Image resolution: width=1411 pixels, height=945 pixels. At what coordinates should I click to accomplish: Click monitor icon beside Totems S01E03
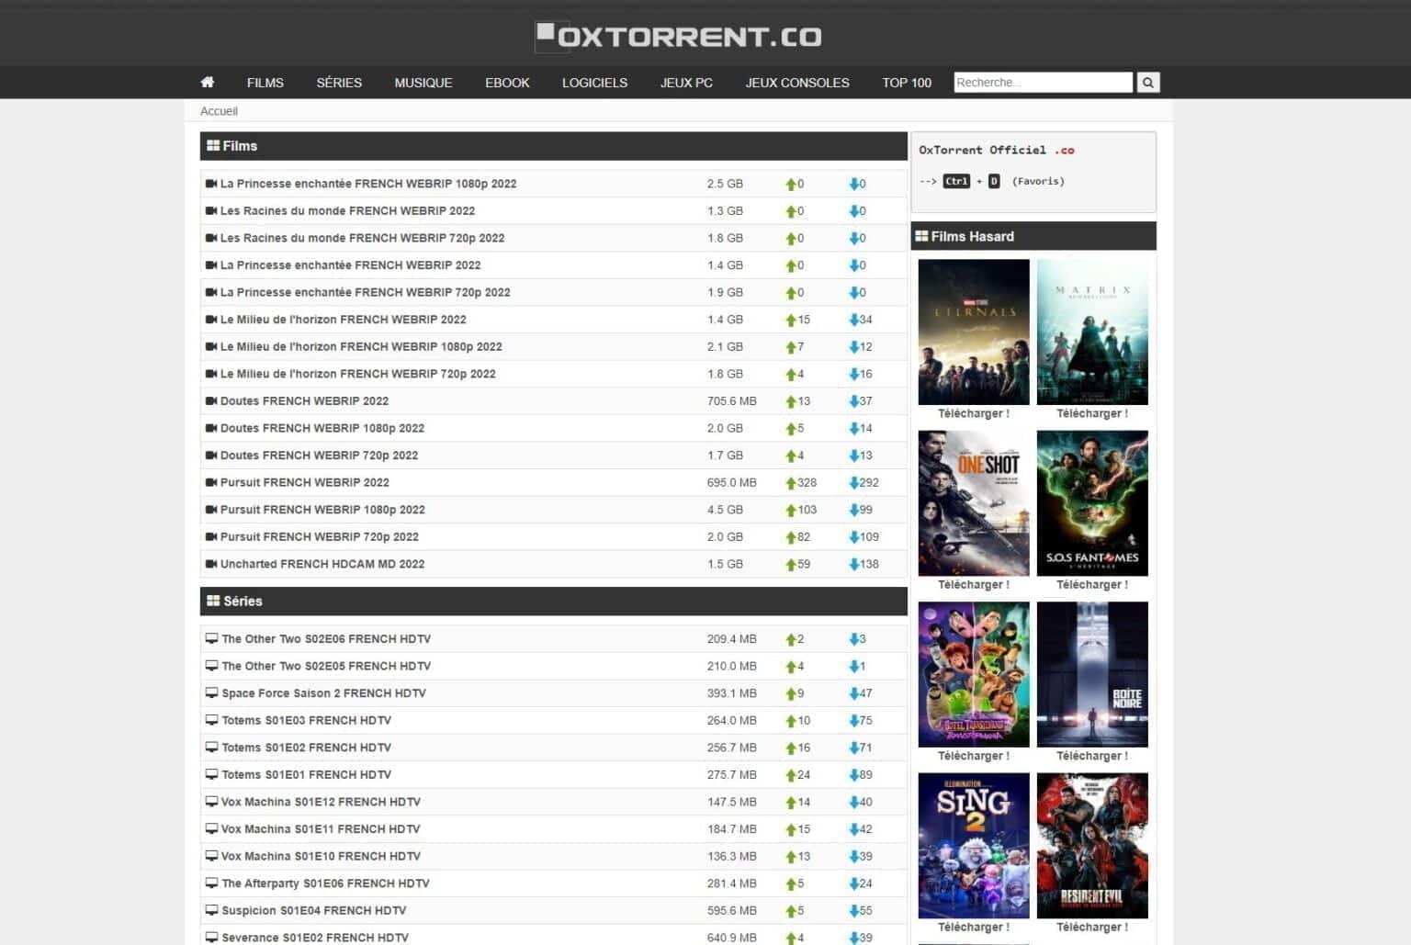[212, 720]
